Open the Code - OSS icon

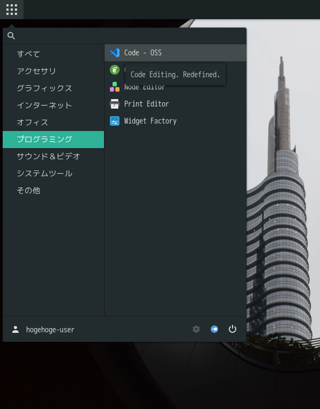[115, 53]
